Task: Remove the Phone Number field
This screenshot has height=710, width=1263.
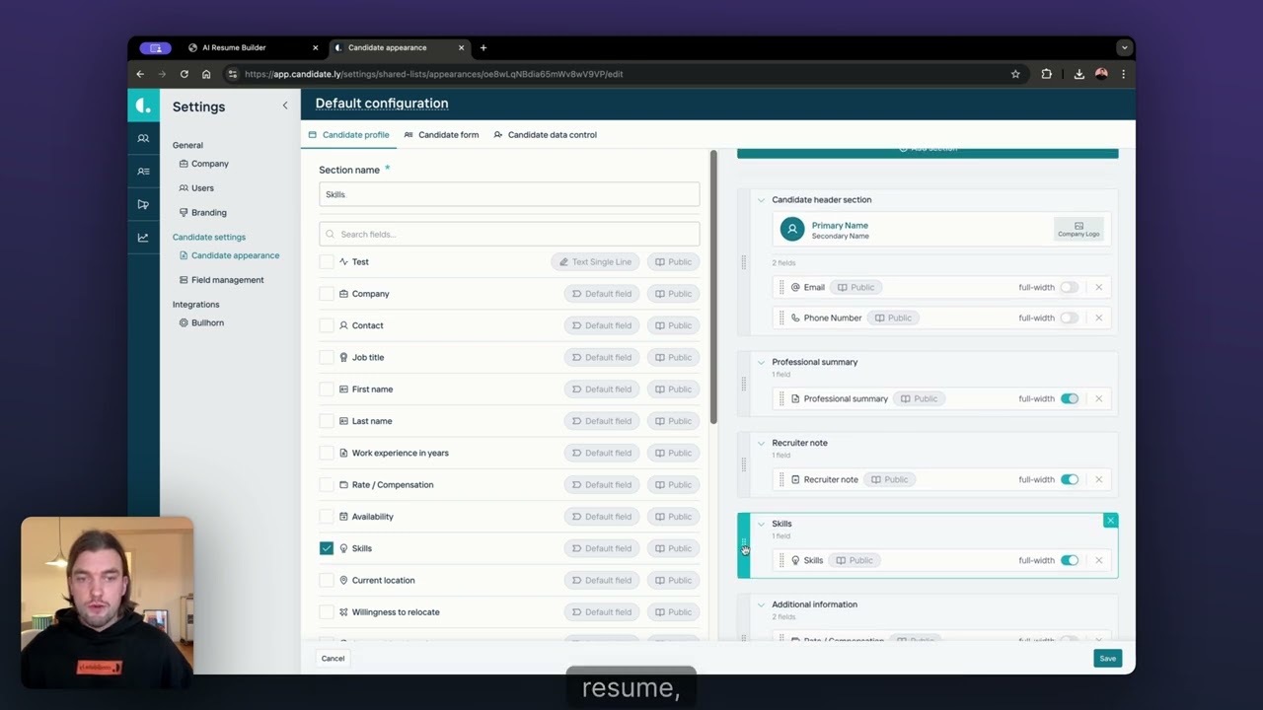Action: [1099, 318]
